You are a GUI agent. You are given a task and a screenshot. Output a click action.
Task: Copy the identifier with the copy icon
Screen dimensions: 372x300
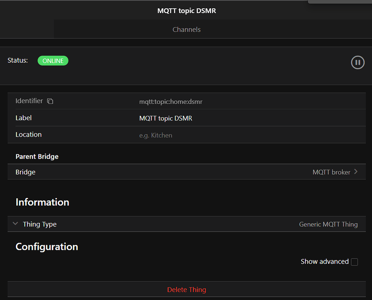point(50,101)
